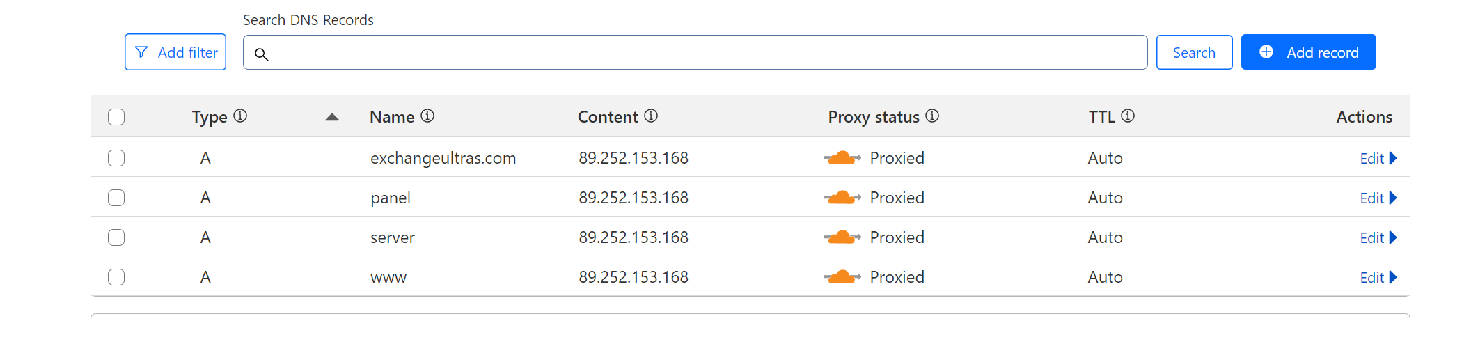The image size is (1471, 337).
Task: Click the Proxy status info icon
Action: point(932,116)
